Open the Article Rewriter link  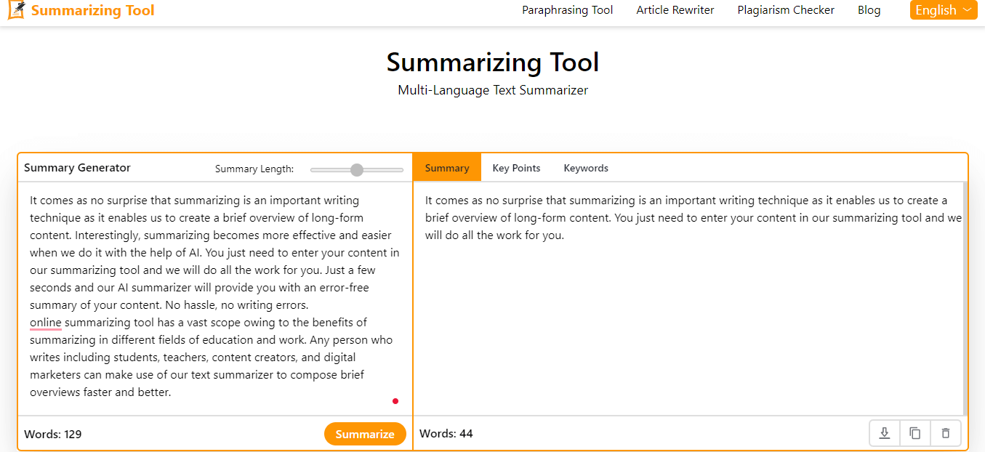point(675,10)
